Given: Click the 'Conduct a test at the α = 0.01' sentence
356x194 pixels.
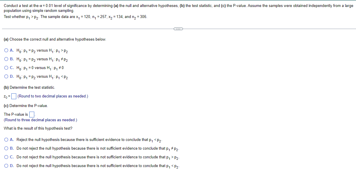Looking at the screenshot, I should [x=178, y=8].
